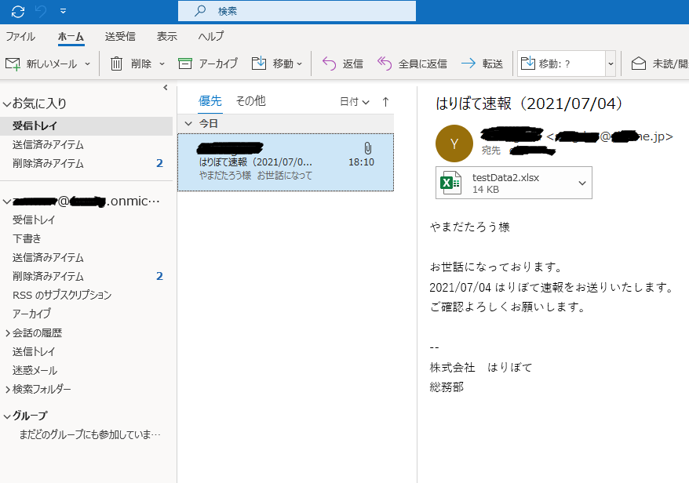Click the 検索 search box

[x=297, y=11]
